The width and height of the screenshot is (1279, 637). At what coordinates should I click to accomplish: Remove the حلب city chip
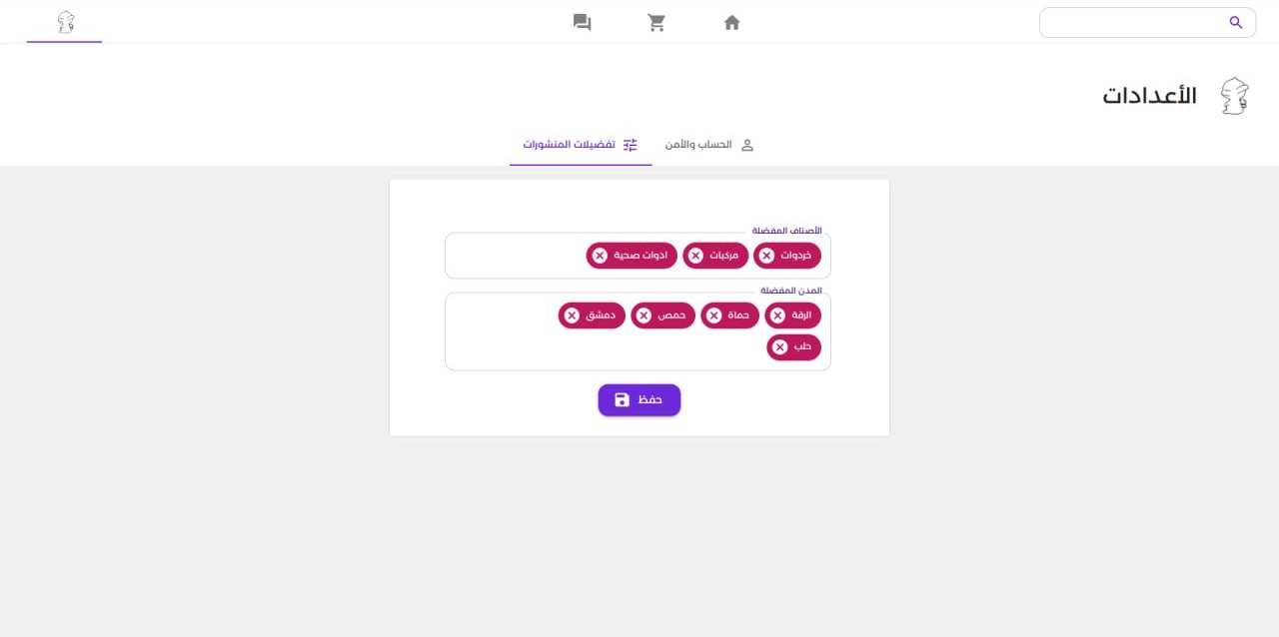[780, 347]
